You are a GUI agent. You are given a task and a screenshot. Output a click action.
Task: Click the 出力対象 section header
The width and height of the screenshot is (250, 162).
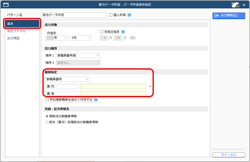click(x=125, y=25)
